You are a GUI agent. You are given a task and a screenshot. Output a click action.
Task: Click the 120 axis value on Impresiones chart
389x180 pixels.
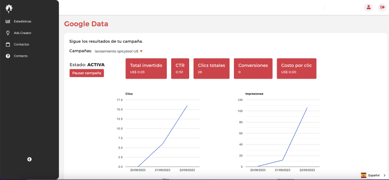tap(240, 100)
